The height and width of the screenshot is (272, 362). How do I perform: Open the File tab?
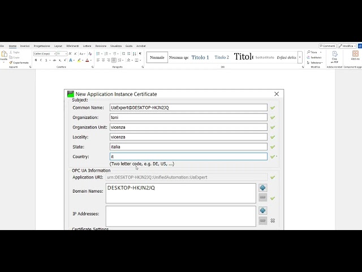point(2,46)
